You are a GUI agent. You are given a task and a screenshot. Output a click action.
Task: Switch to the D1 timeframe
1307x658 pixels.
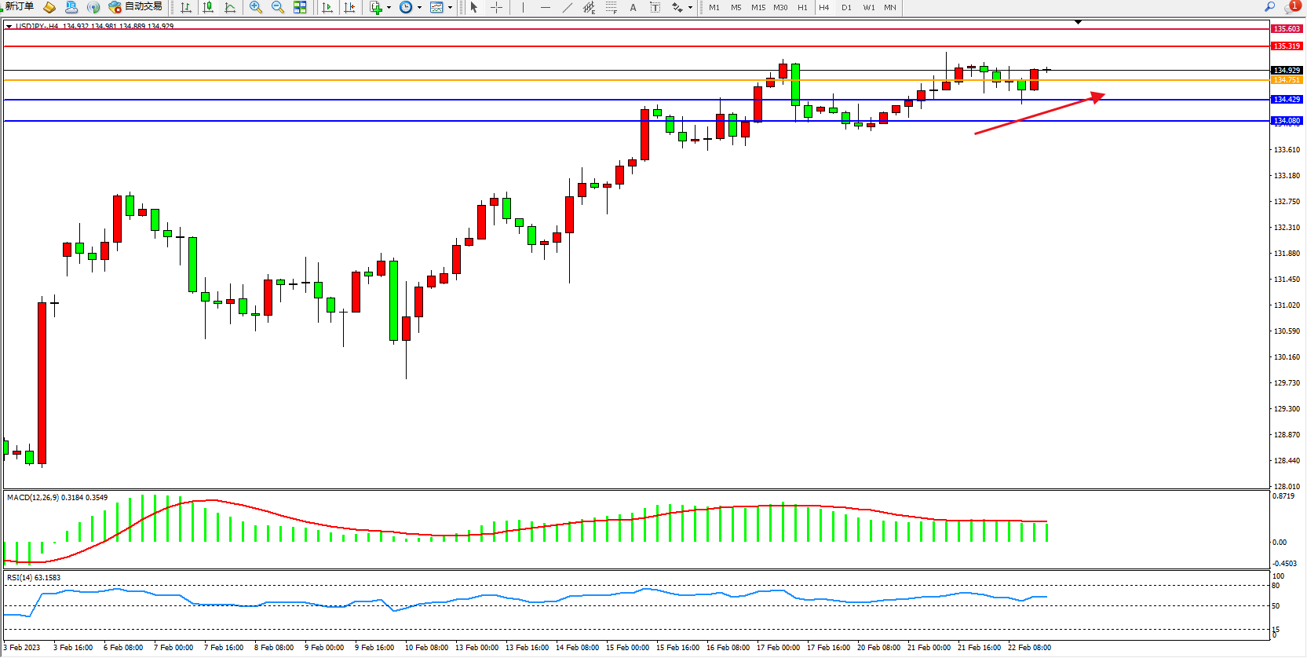pyautogui.click(x=846, y=7)
